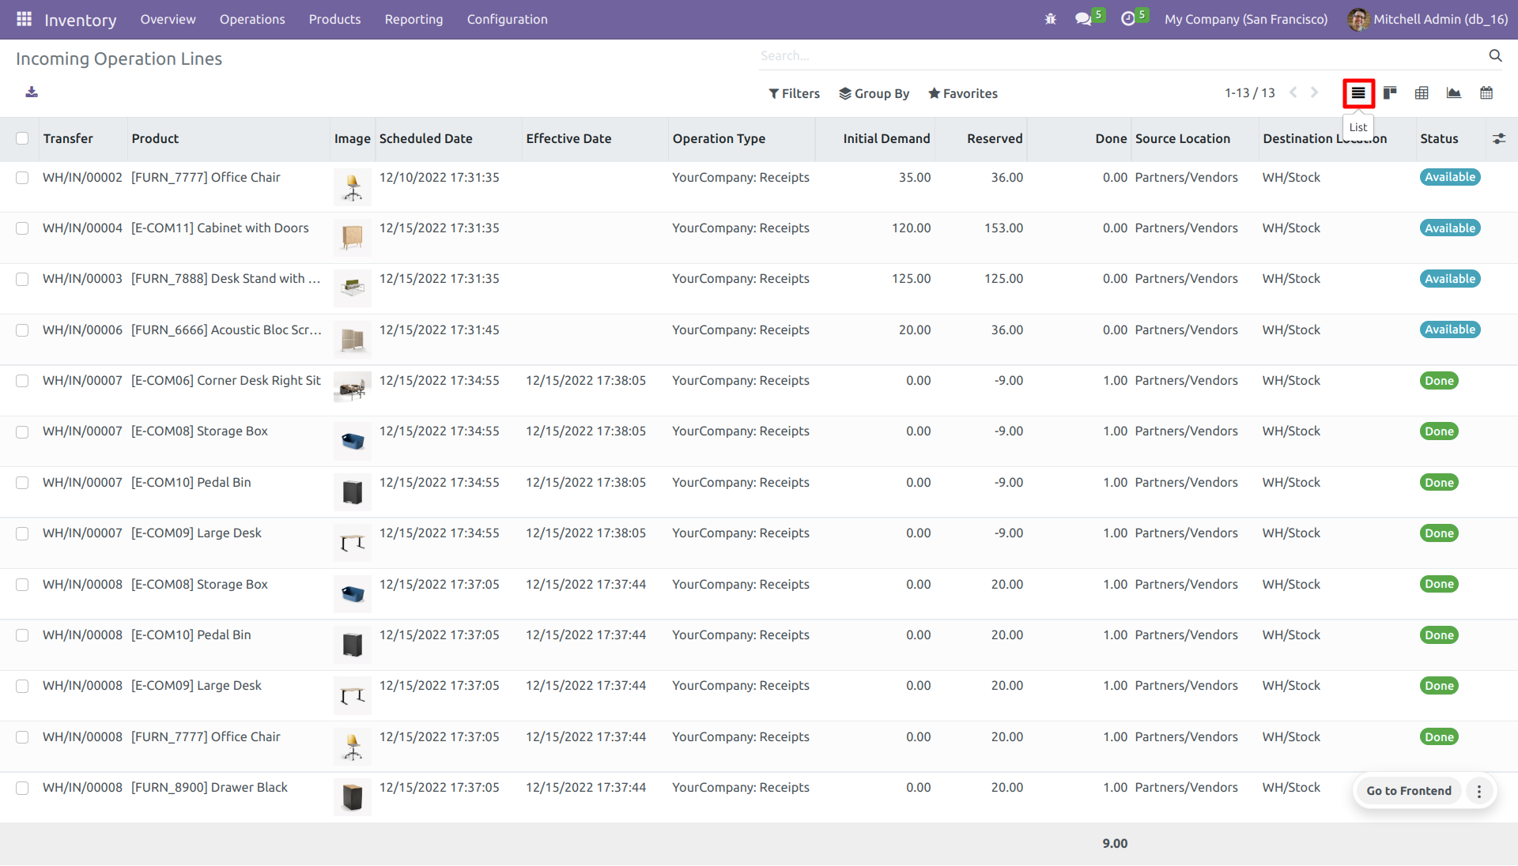Open the debug bug icon menu

point(1051,19)
